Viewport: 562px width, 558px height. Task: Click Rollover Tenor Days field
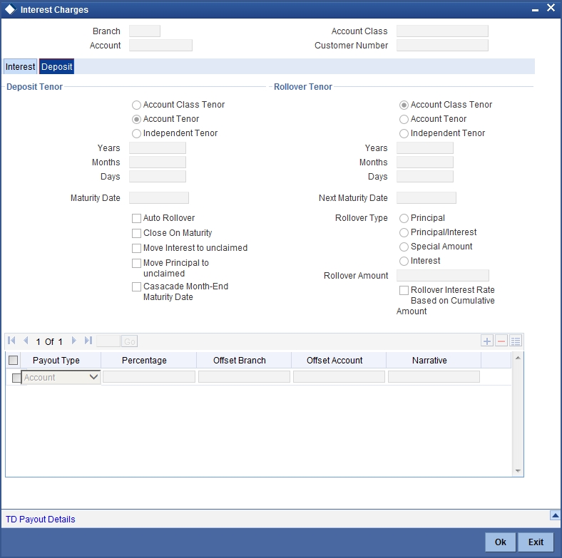(x=425, y=177)
